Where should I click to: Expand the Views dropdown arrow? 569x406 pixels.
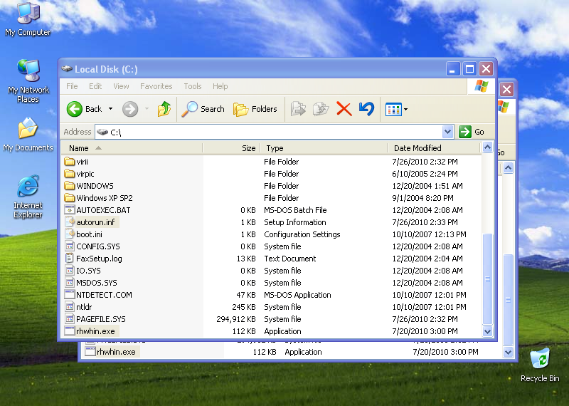click(x=405, y=109)
